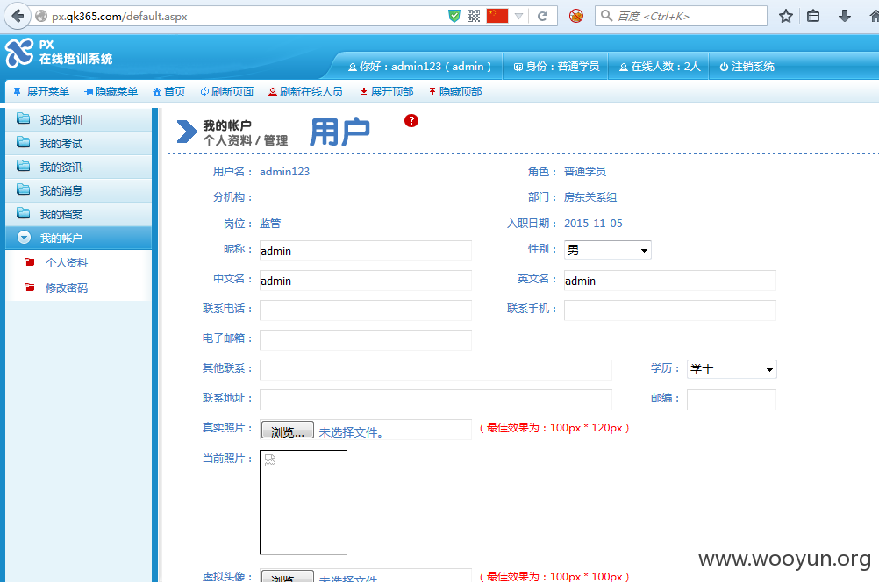
Task: Click the 当前照片 photo preview box
Action: (x=304, y=502)
